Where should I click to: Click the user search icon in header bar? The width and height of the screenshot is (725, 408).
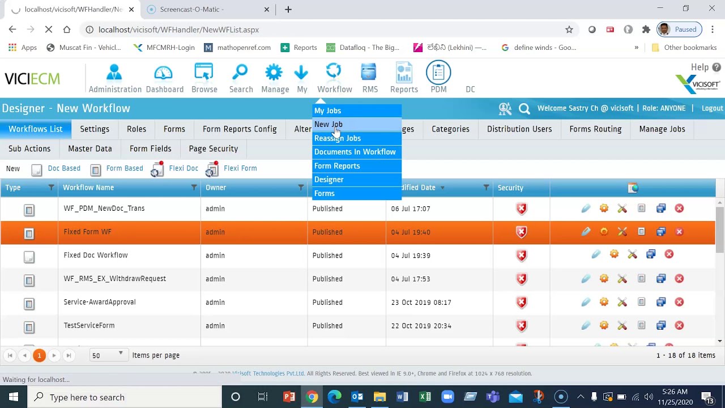coord(505,108)
